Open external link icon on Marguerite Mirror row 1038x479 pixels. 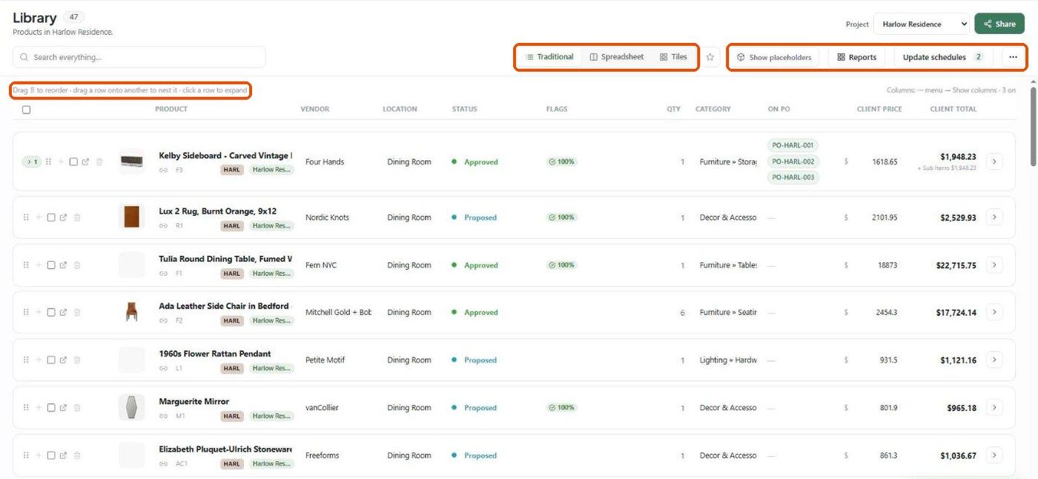[63, 407]
